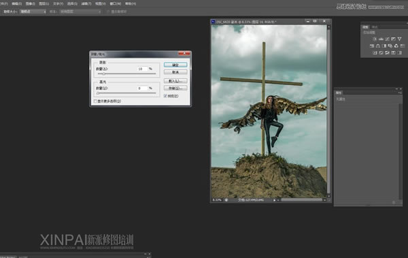Add a Black & White adjustment icon
The image size is (408, 258).
click(x=384, y=46)
